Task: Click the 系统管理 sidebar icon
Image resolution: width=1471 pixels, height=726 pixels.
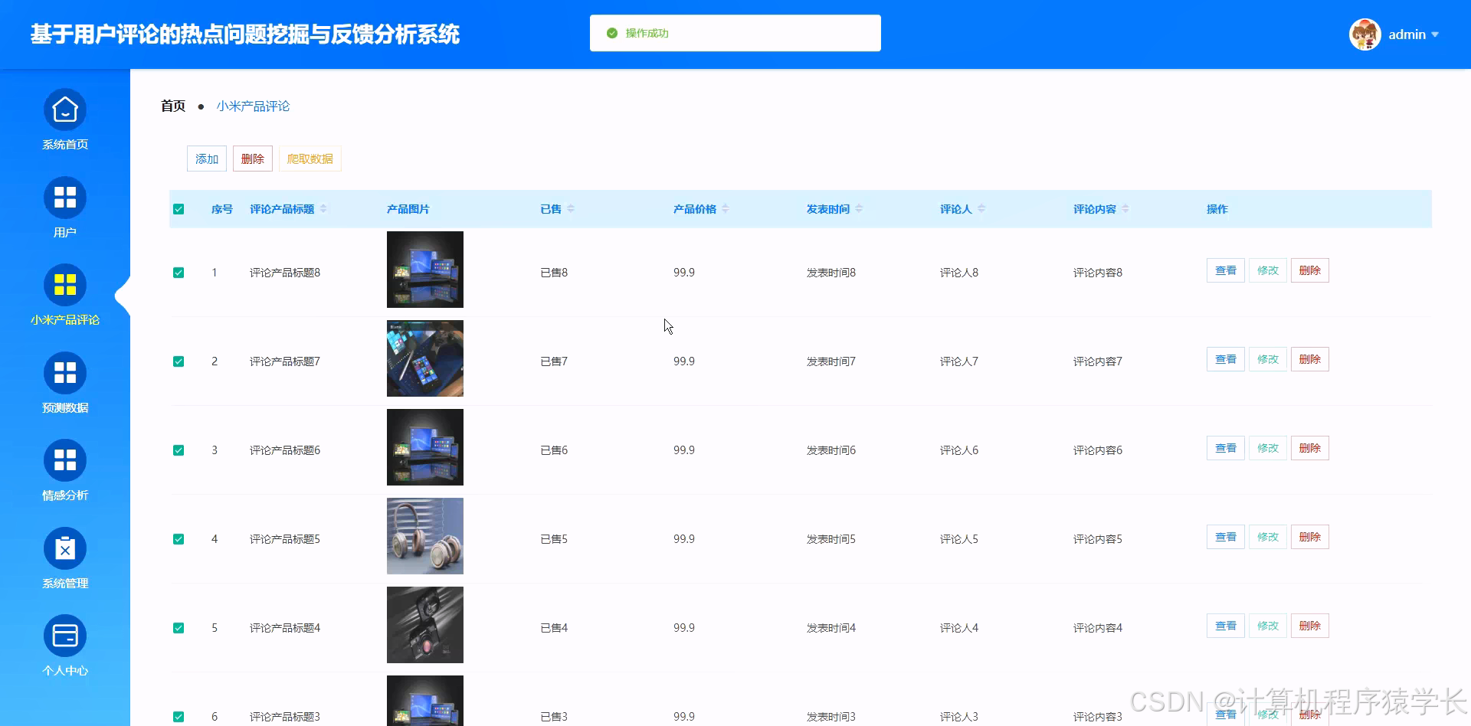Action: point(64,548)
